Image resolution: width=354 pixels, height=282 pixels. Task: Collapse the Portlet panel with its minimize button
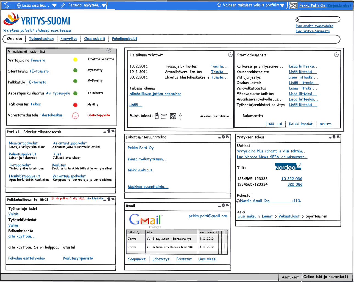pyautogui.click(x=105, y=132)
